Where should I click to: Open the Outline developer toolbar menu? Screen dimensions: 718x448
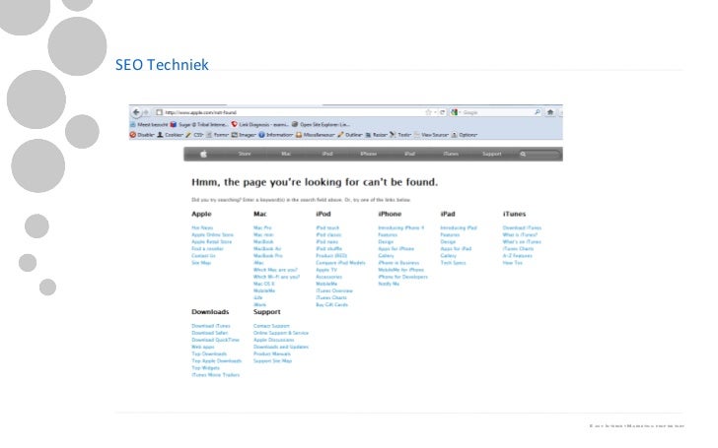(x=350, y=135)
